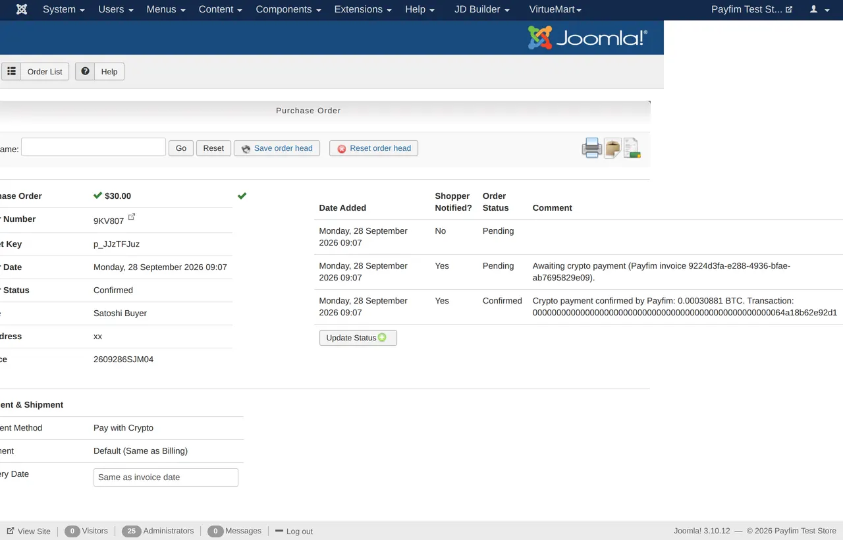Select invoice number 2609286SJM04

pyautogui.click(x=123, y=360)
